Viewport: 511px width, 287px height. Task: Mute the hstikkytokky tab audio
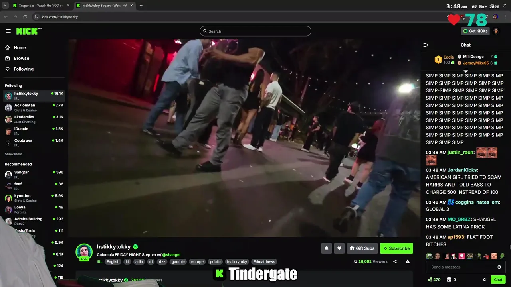(x=125, y=6)
